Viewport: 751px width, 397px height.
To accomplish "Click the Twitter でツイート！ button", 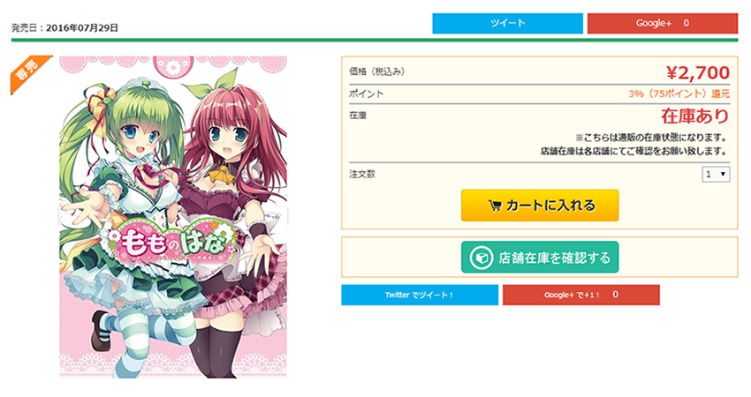I will [x=420, y=296].
